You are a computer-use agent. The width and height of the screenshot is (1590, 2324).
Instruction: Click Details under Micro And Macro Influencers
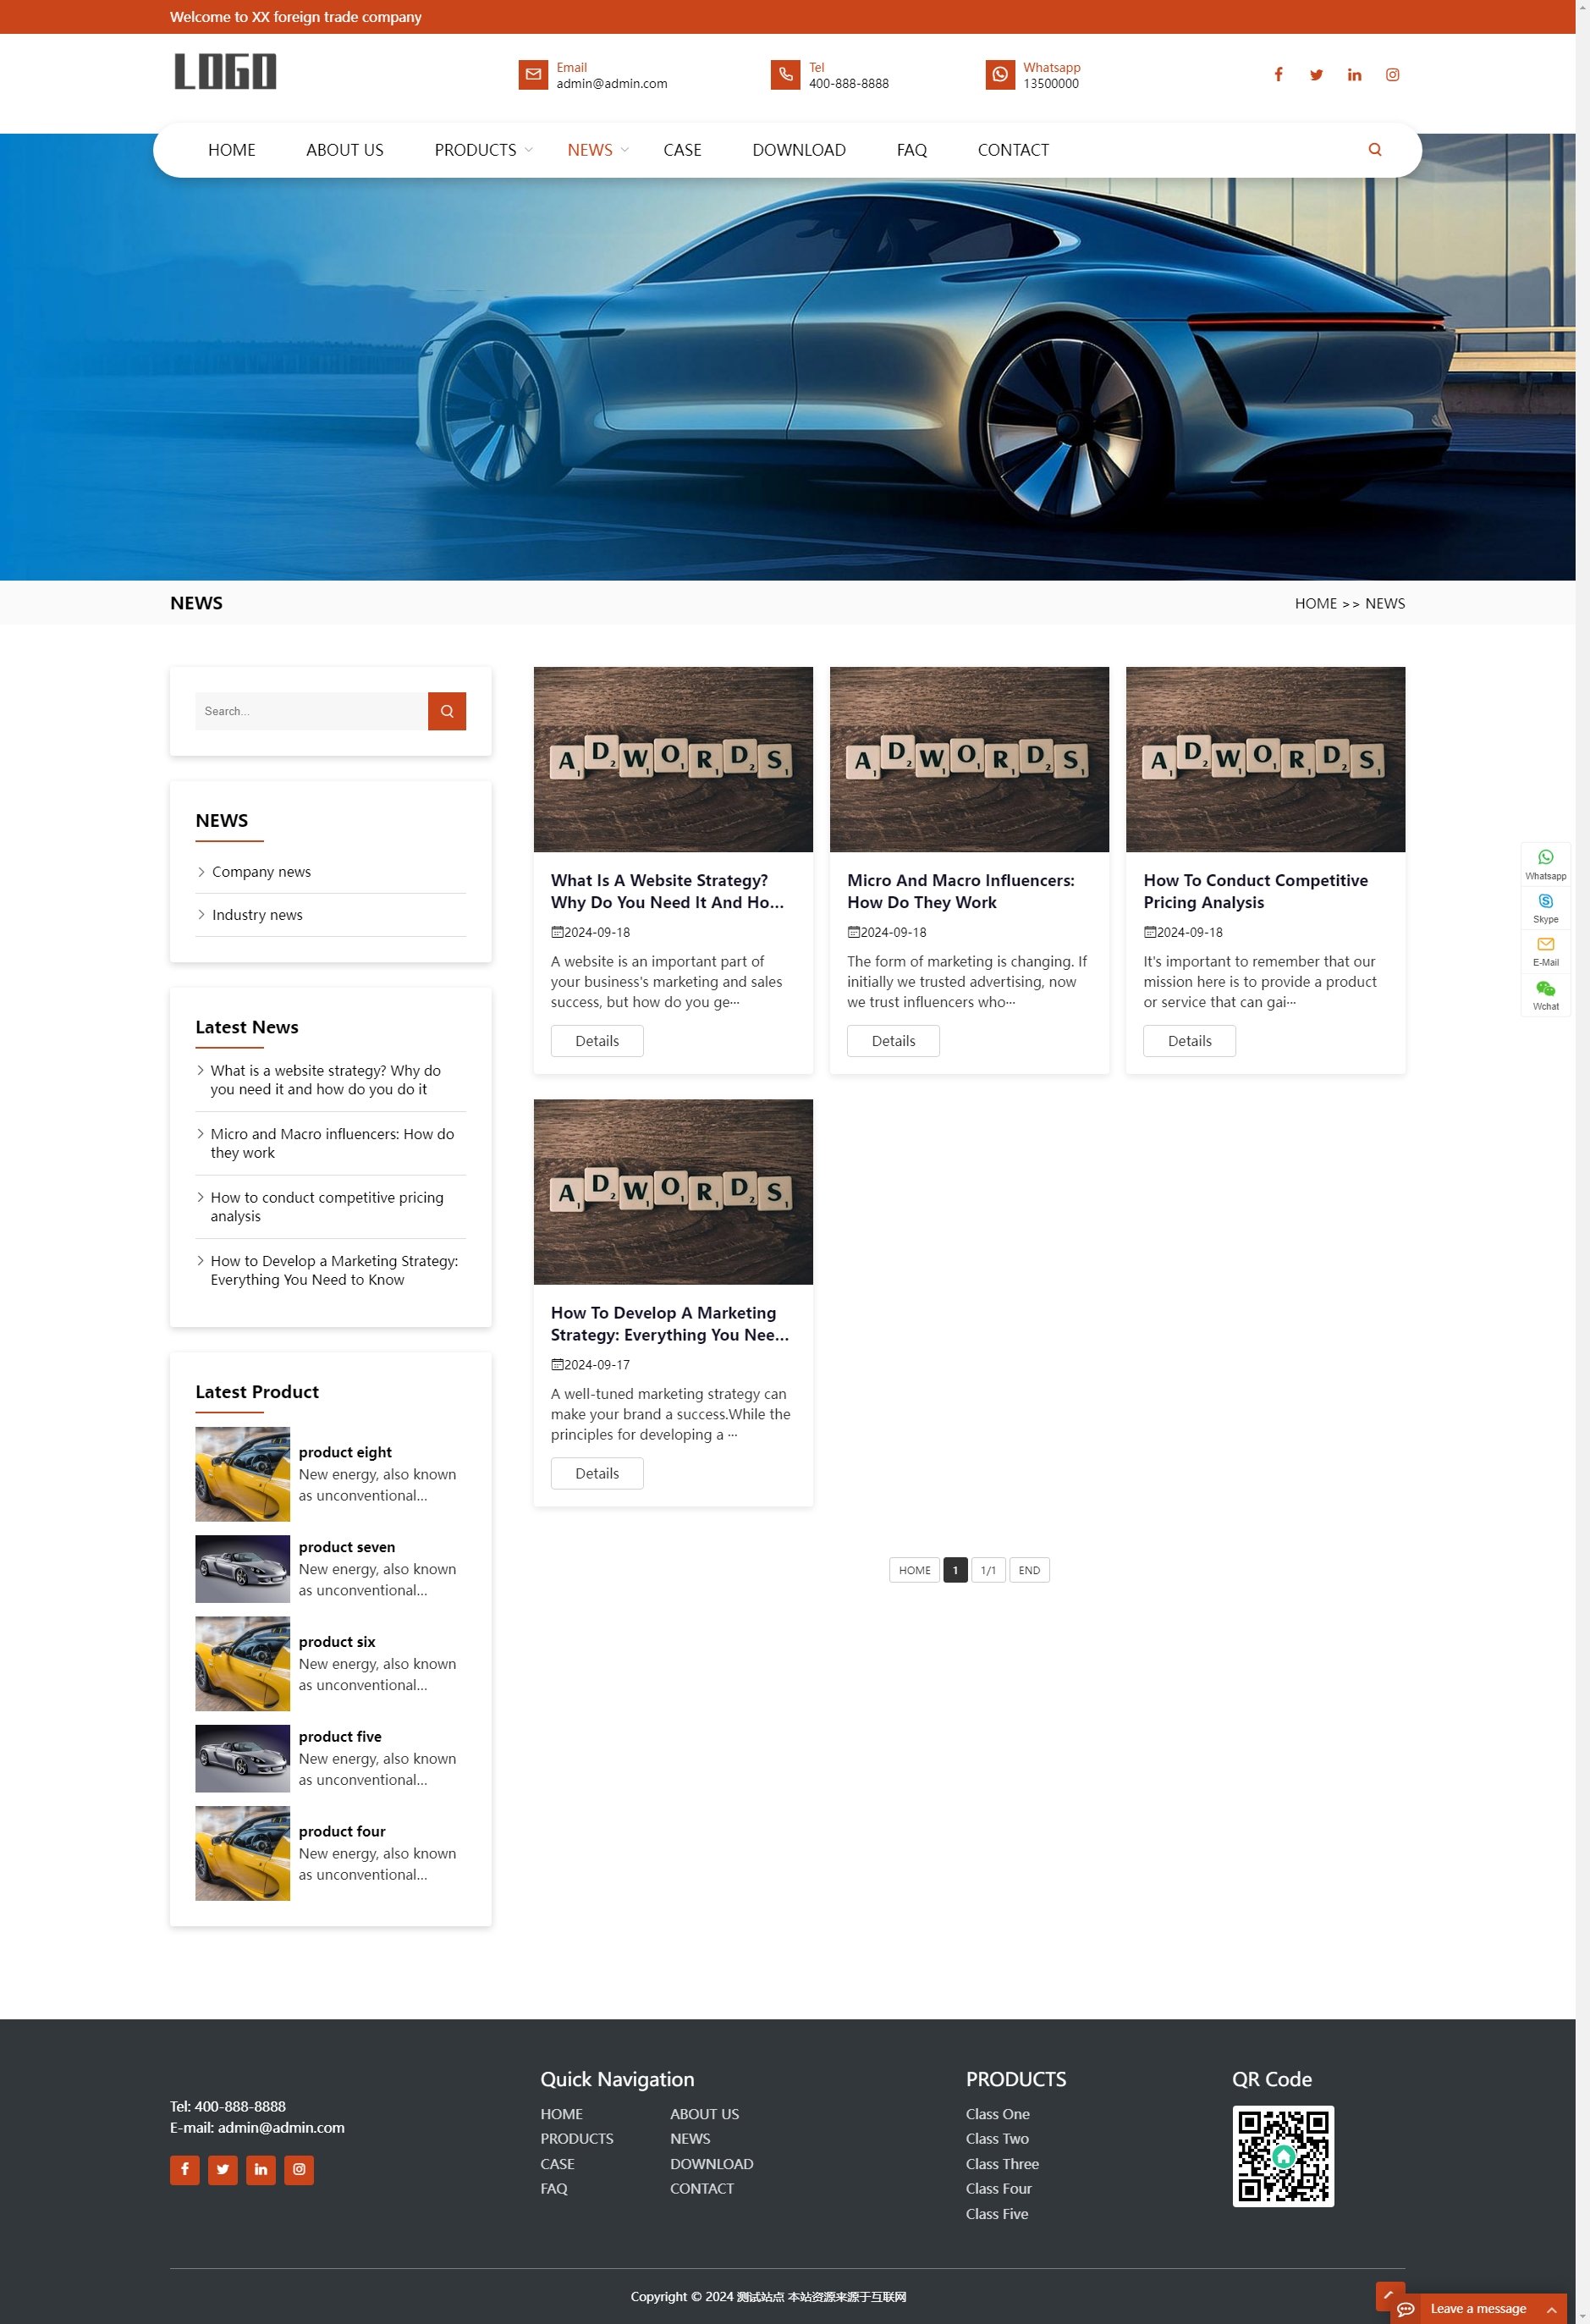(x=892, y=1041)
